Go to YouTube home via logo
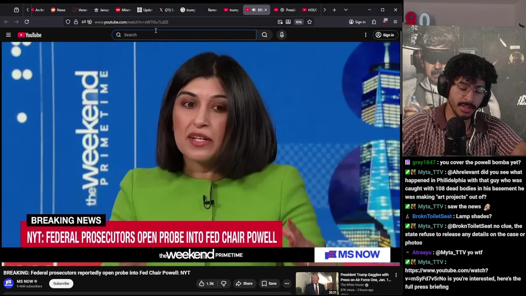 pos(30,35)
